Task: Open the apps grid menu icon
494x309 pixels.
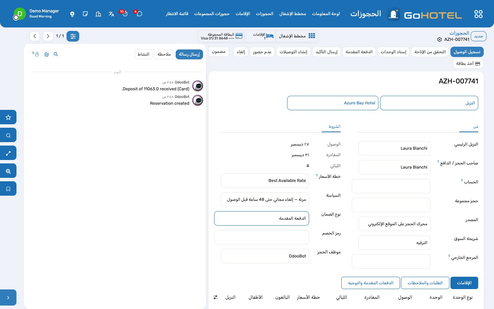Action: coord(478,14)
